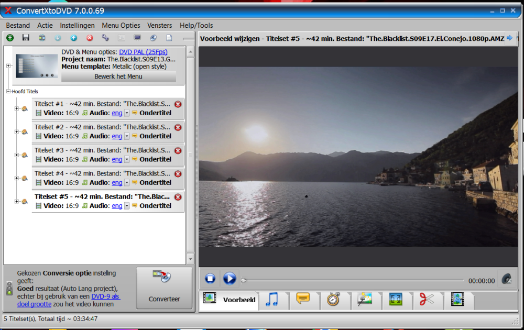
Task: Move item up with the blue arrow icon
Action: point(74,38)
